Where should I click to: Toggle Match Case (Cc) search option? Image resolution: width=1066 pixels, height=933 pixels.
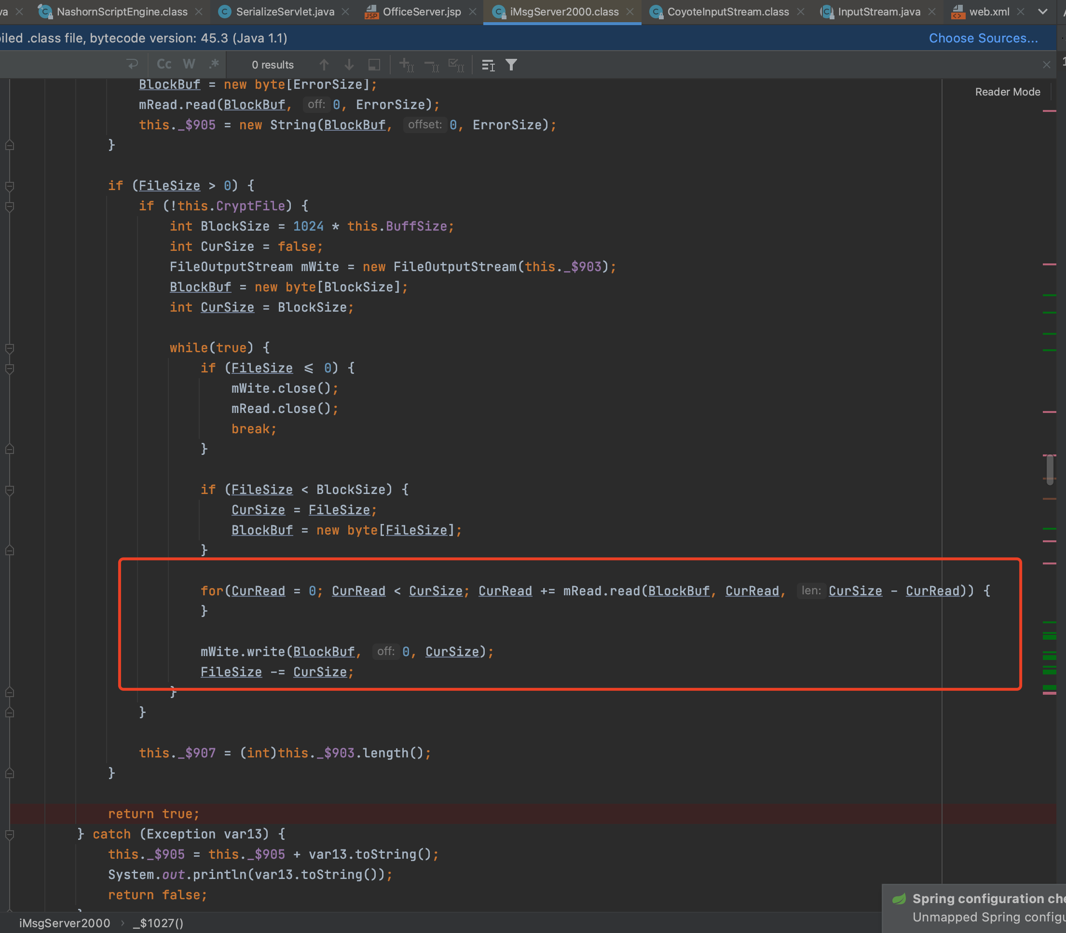164,65
